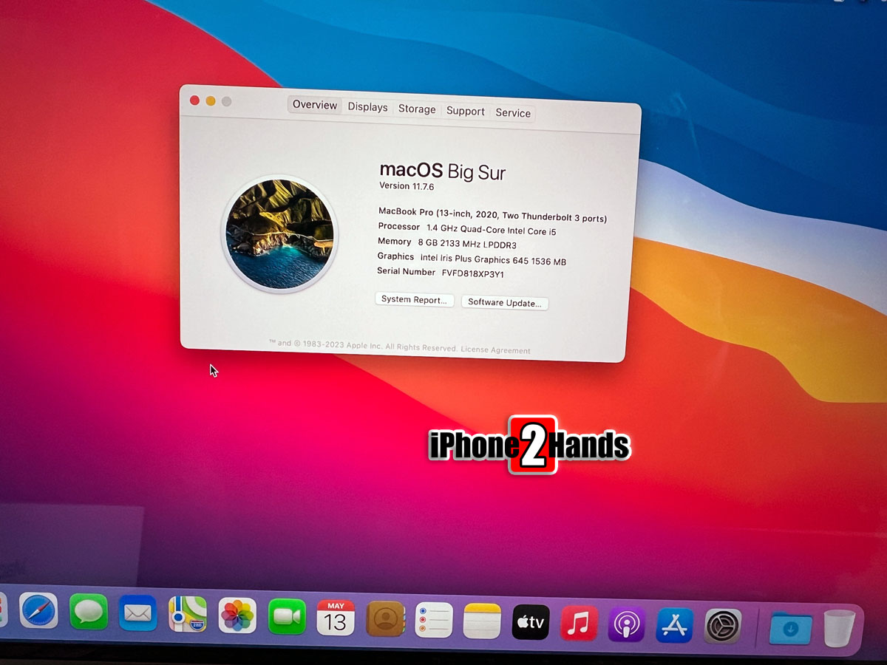Screen dimensions: 887x665
Task: Open the Messages app in dock
Action: (89, 613)
